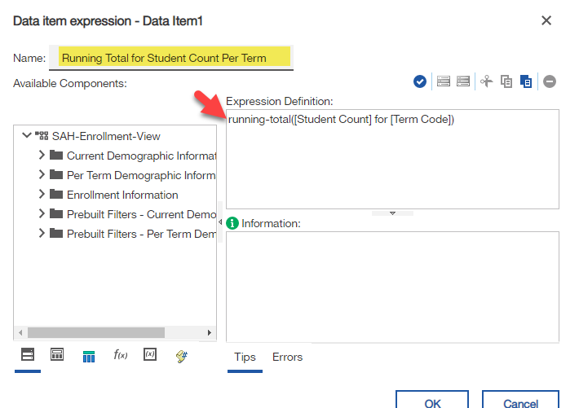Close the Data item expression dialog
Image resolution: width=579 pixels, height=408 pixels.
pos(546,20)
